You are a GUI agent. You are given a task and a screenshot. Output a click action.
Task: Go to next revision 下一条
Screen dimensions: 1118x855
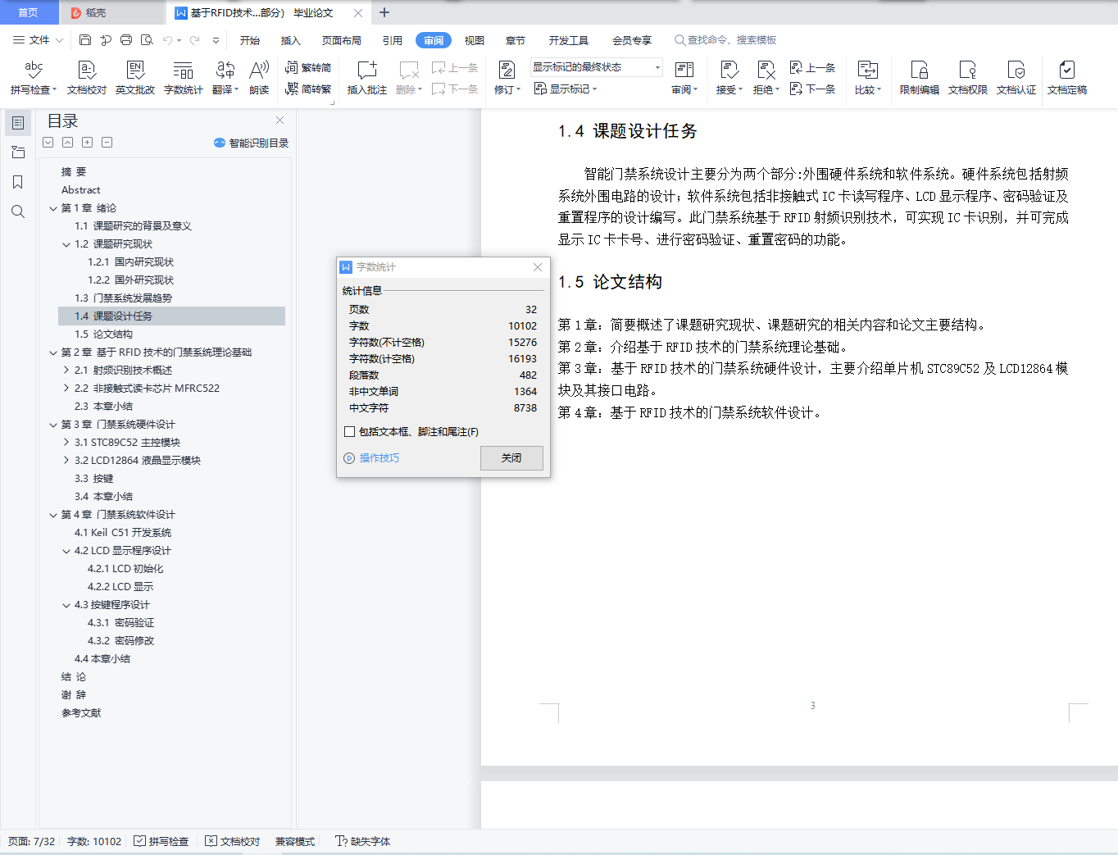[812, 89]
